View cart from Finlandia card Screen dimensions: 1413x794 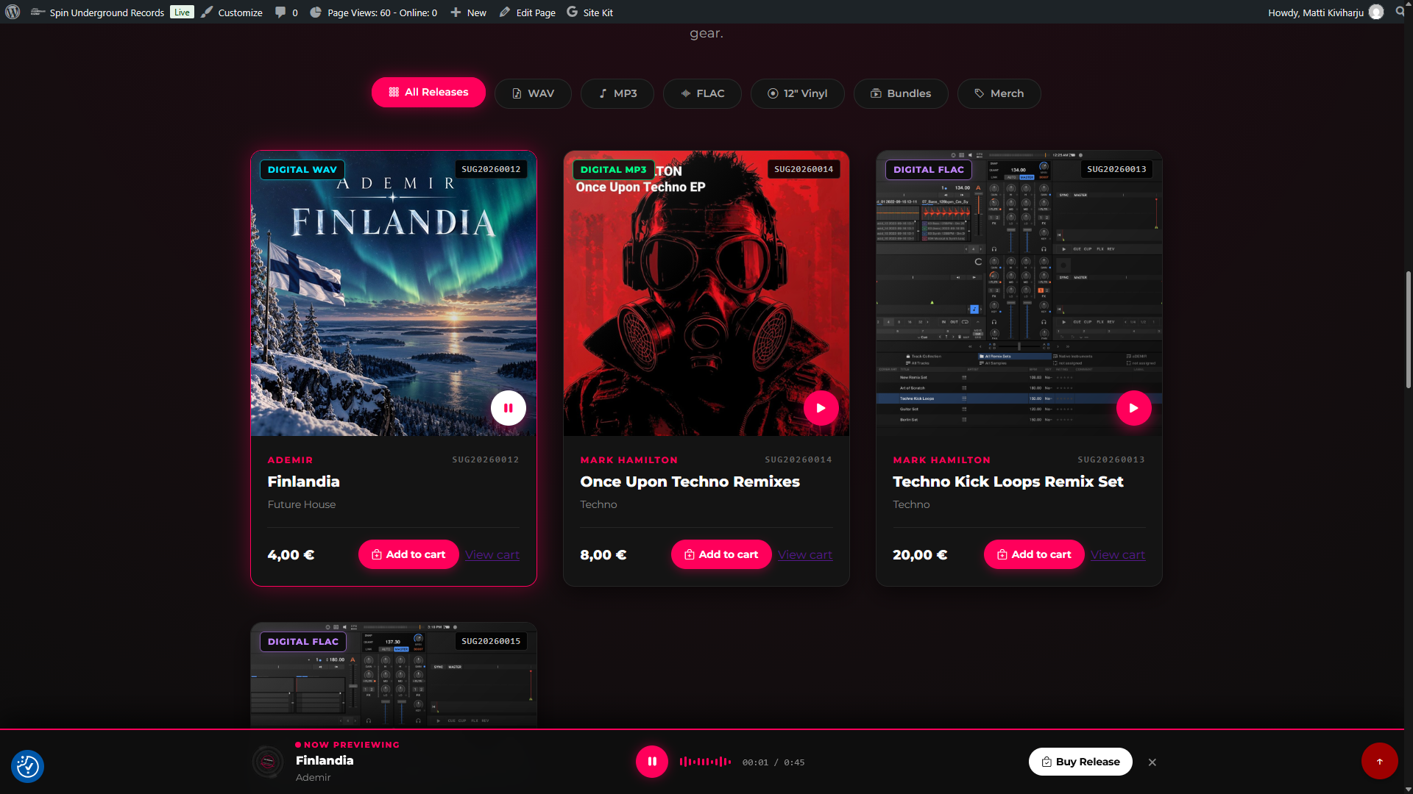[492, 555]
